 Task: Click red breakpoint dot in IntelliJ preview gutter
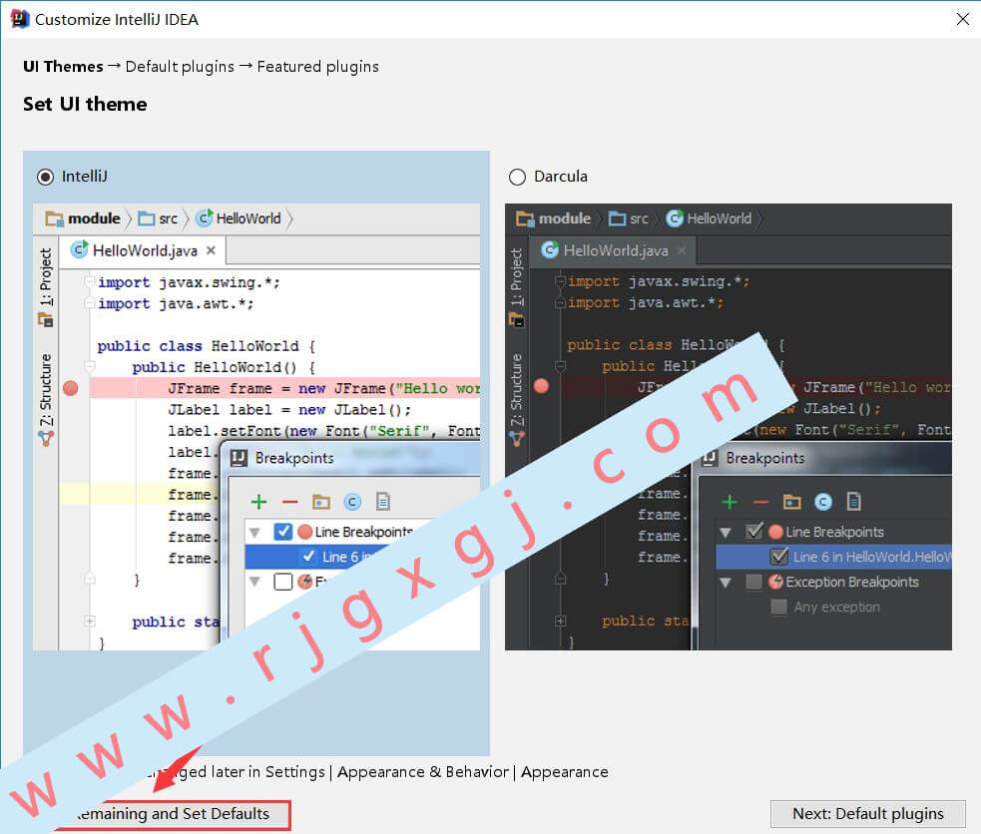pyautogui.click(x=71, y=388)
